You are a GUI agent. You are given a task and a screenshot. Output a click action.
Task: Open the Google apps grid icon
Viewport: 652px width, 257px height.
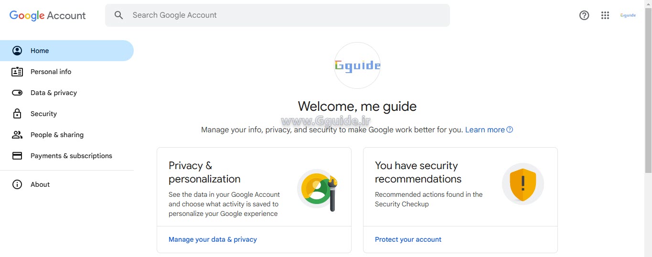click(x=605, y=15)
